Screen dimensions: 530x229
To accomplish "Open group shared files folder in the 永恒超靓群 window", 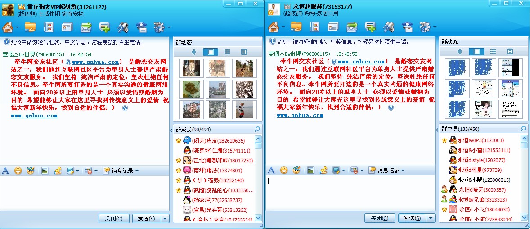I will (x=296, y=27).
